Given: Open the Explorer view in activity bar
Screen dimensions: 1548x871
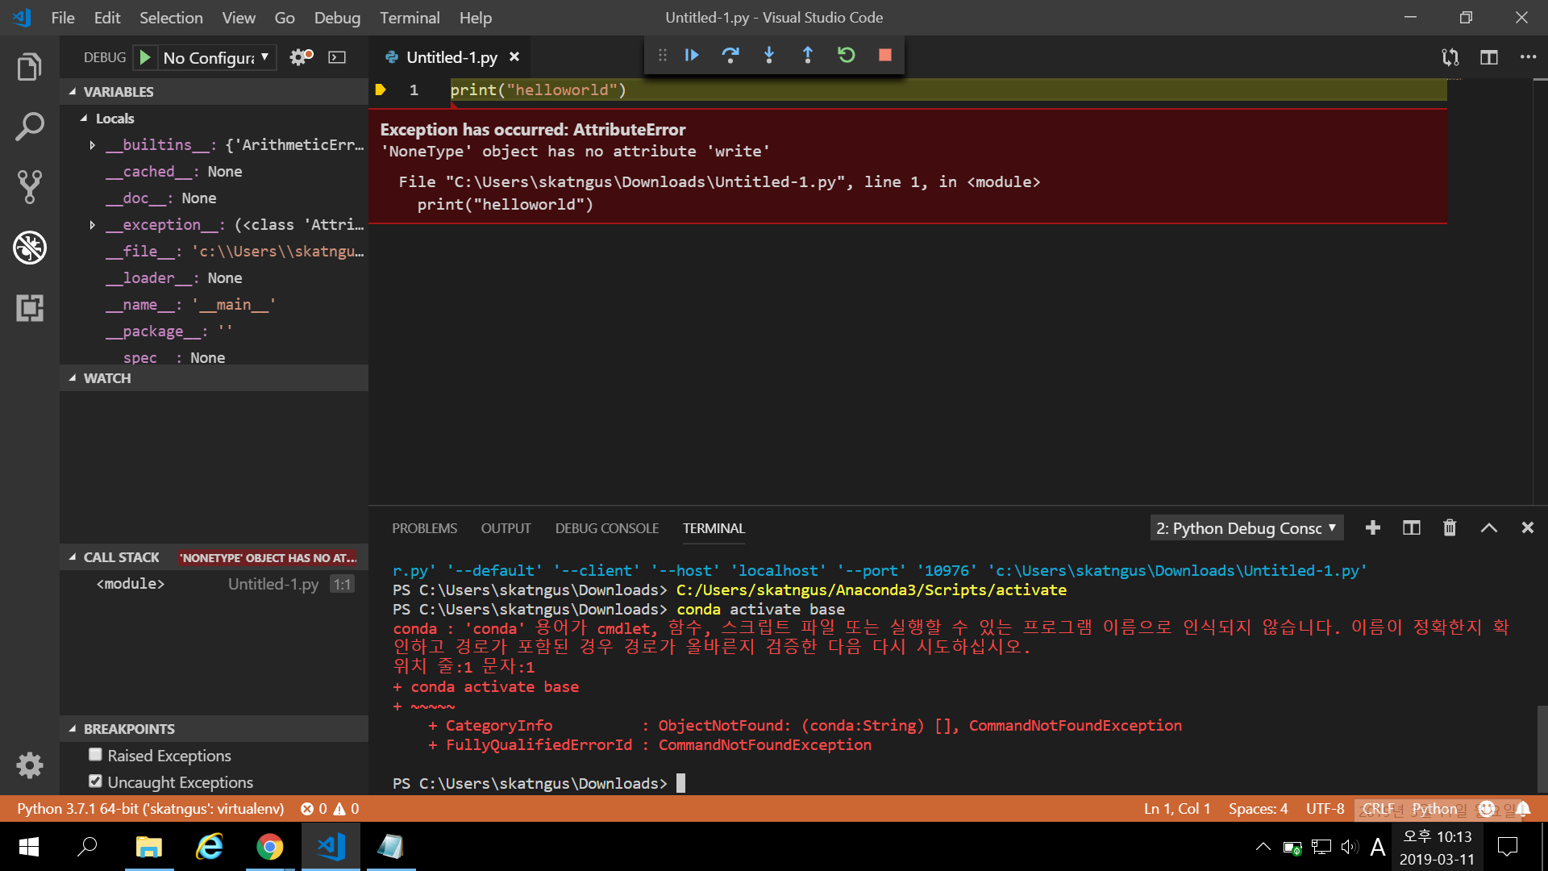Looking at the screenshot, I should click(x=30, y=67).
